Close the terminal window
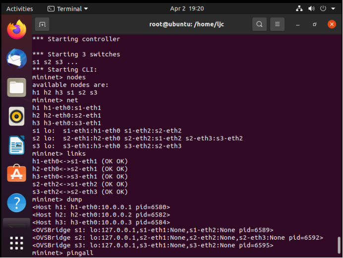 [332, 24]
